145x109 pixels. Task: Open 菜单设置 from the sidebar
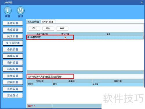tap(13, 76)
